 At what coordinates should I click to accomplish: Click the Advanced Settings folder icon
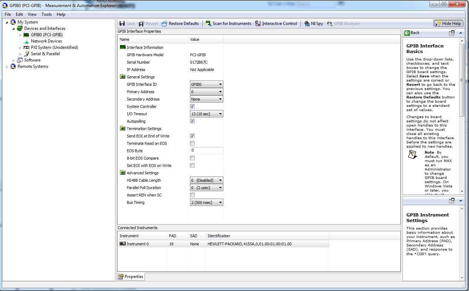(122, 173)
